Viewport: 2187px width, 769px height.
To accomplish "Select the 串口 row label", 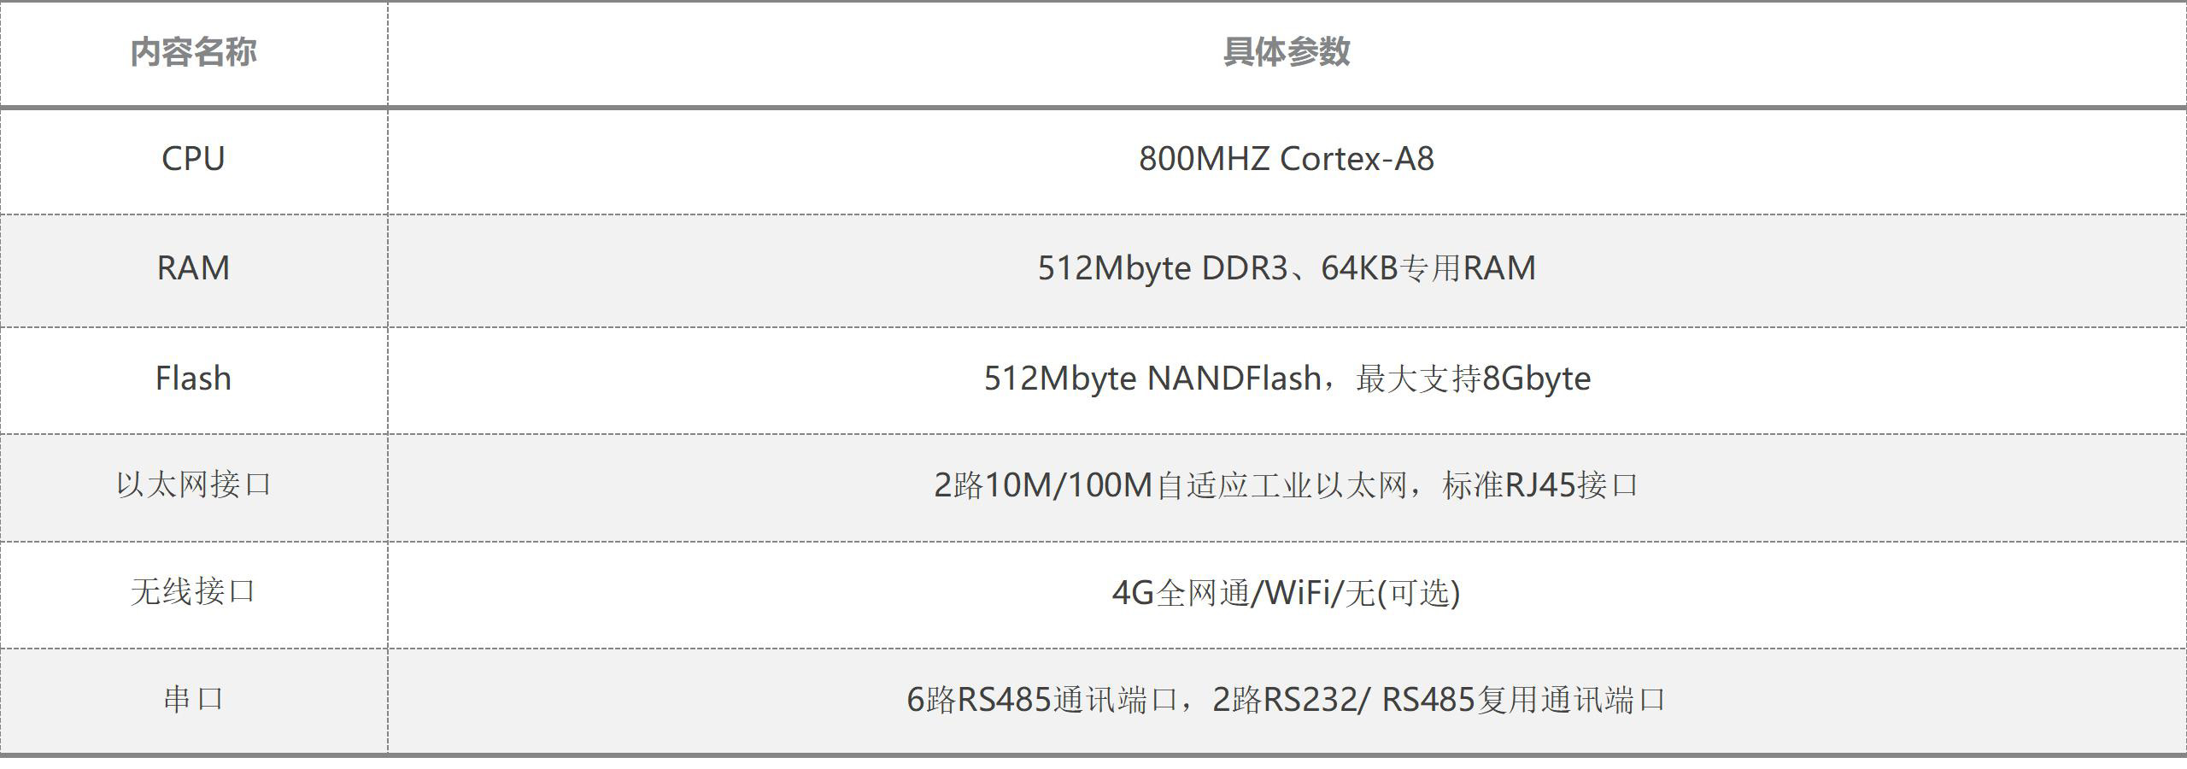I will [193, 700].
